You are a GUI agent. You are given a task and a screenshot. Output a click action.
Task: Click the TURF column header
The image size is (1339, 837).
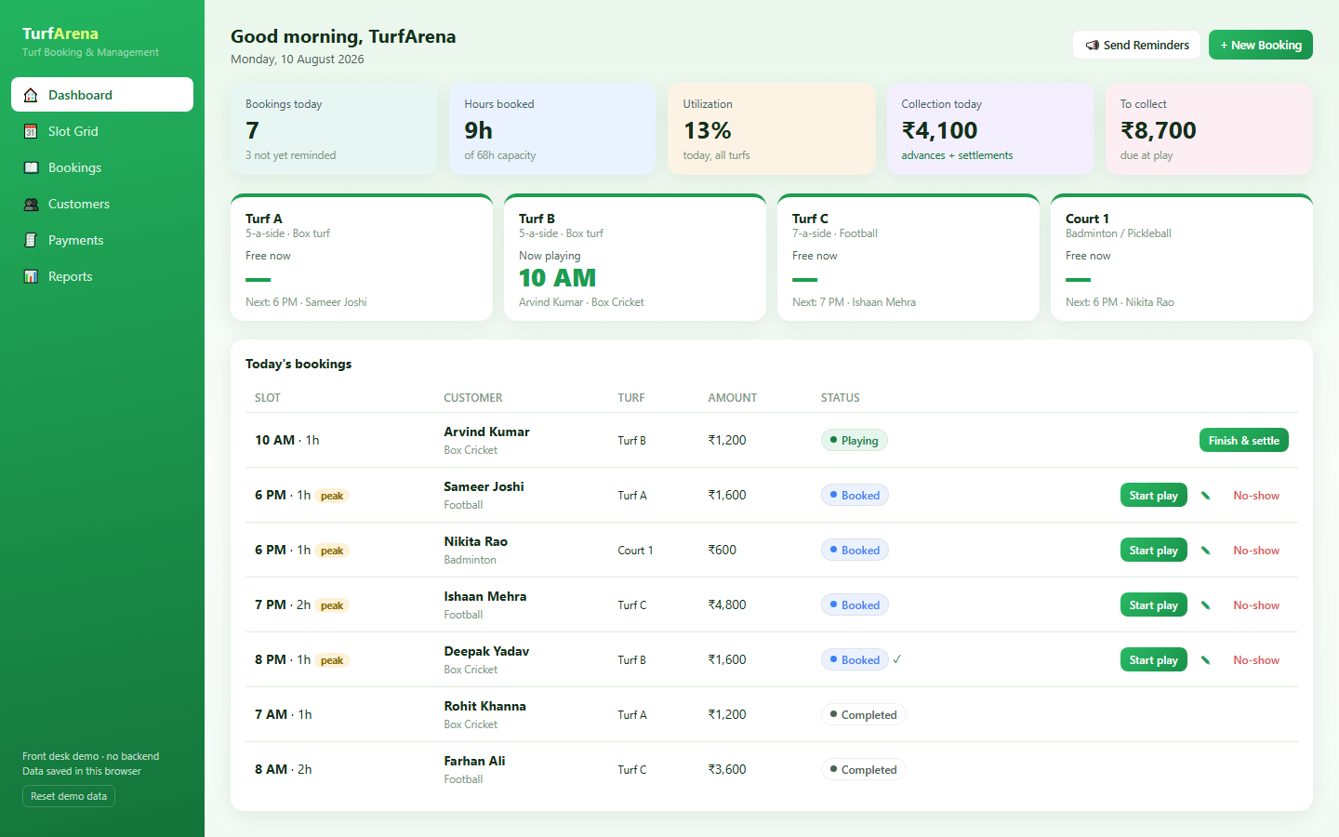631,397
